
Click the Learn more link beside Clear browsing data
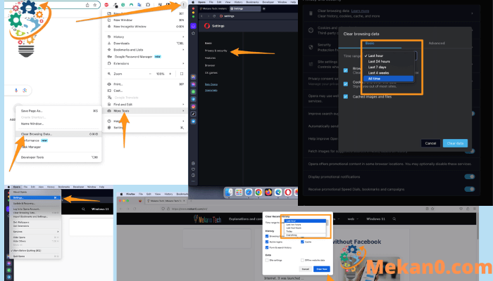[360, 11]
